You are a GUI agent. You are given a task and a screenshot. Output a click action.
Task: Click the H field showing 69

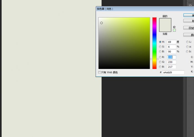point(172,42)
